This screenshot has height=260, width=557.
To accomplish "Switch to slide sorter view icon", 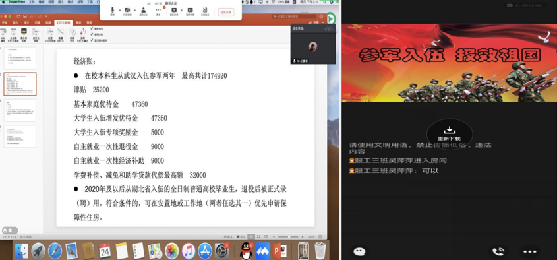I will 259,236.
